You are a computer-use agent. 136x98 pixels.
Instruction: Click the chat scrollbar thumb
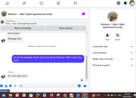pos(86,67)
